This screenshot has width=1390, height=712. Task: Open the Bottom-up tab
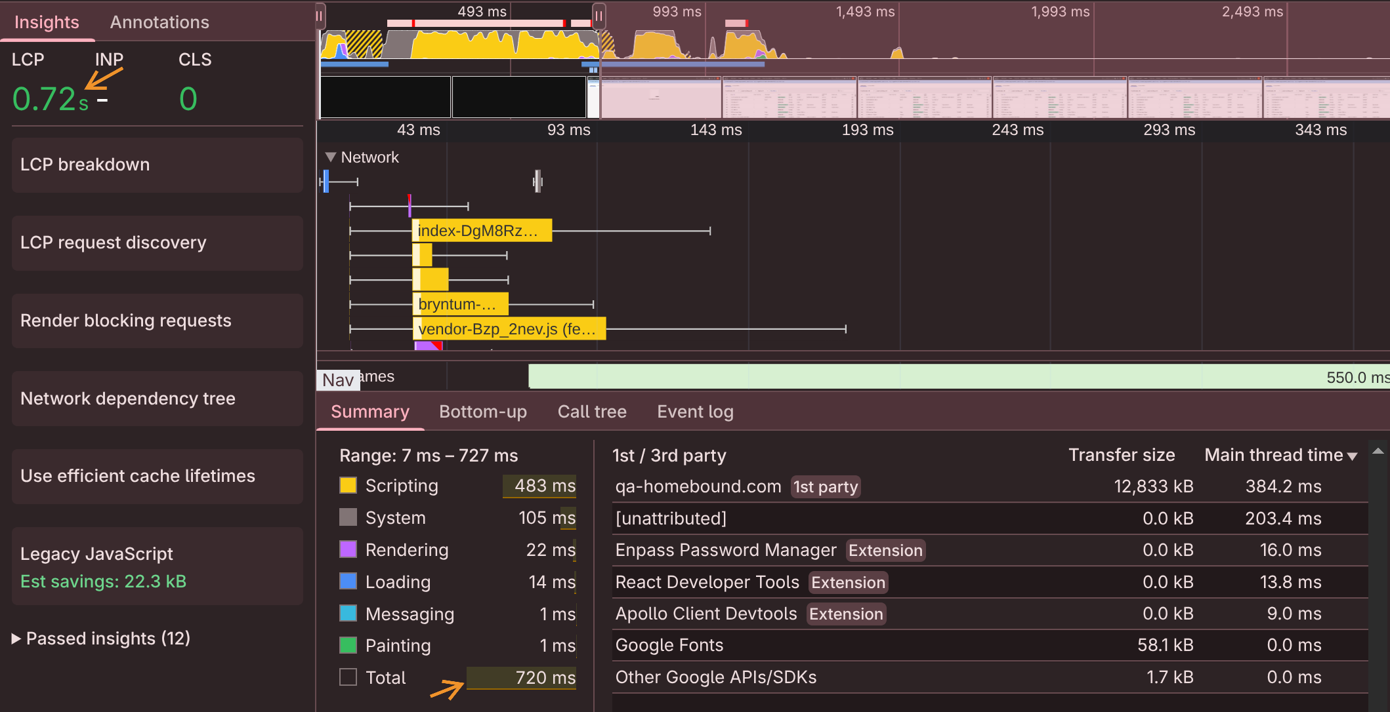tap(482, 412)
